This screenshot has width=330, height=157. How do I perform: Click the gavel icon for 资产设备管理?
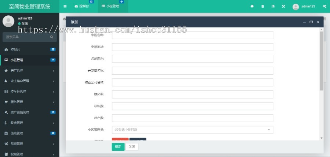click(6, 112)
